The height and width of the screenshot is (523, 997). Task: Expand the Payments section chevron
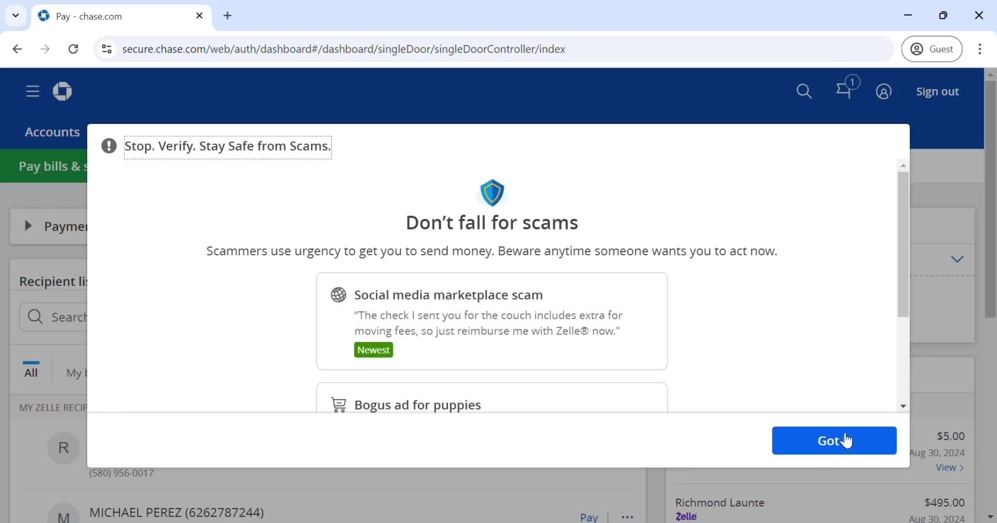point(29,226)
